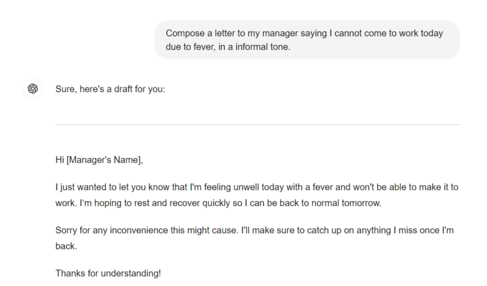This screenshot has width=487, height=286.
Task: Click the word "draft" in the assistant reply
Action: click(123, 89)
